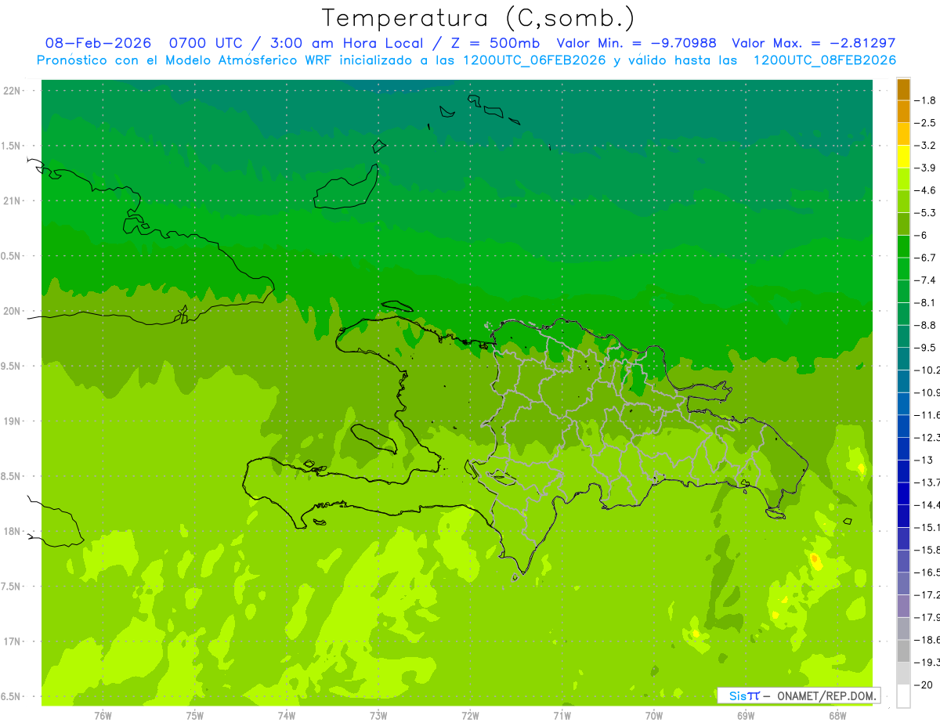Click the "-8.8" color bar label
The height and width of the screenshot is (726, 940).
point(927,325)
